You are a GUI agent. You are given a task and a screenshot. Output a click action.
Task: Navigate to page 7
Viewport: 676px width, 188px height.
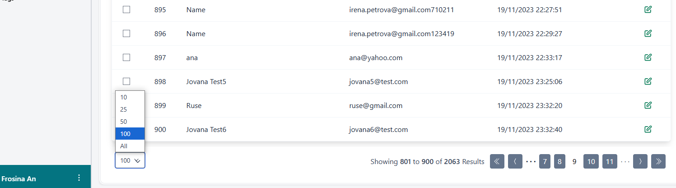click(x=545, y=161)
